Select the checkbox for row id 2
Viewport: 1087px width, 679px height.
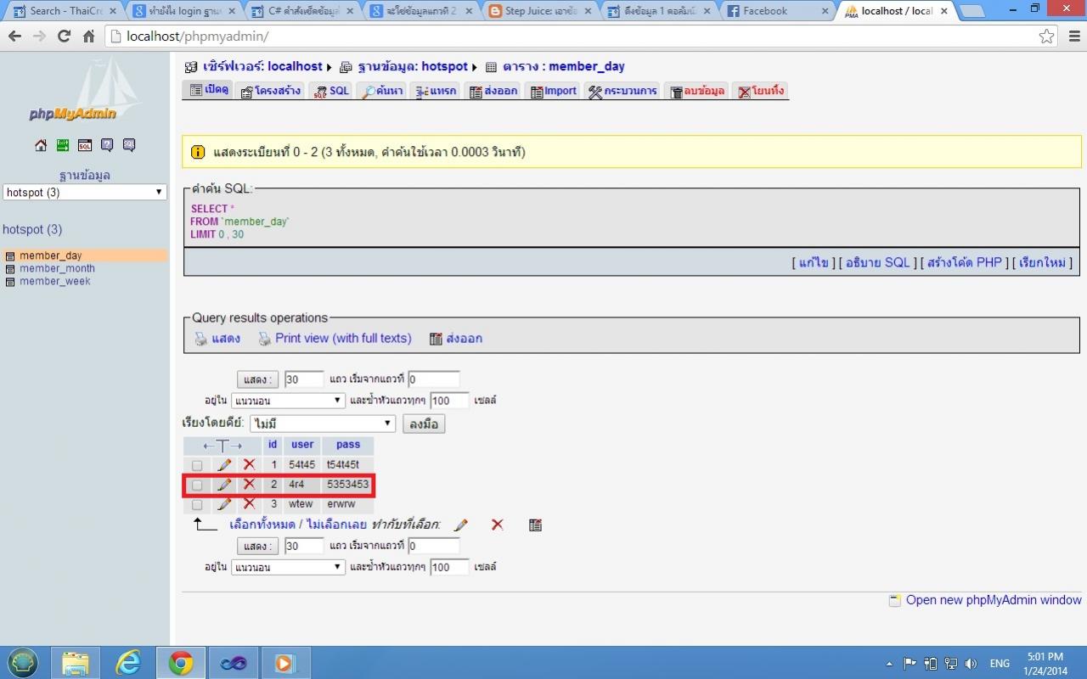[197, 485]
